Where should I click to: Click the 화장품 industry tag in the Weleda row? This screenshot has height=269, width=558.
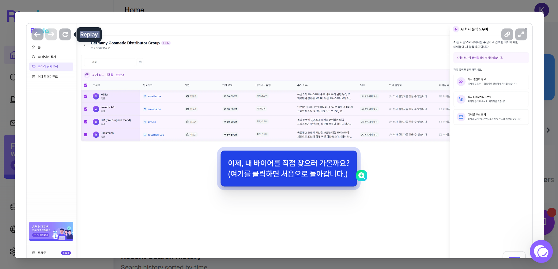191,109
